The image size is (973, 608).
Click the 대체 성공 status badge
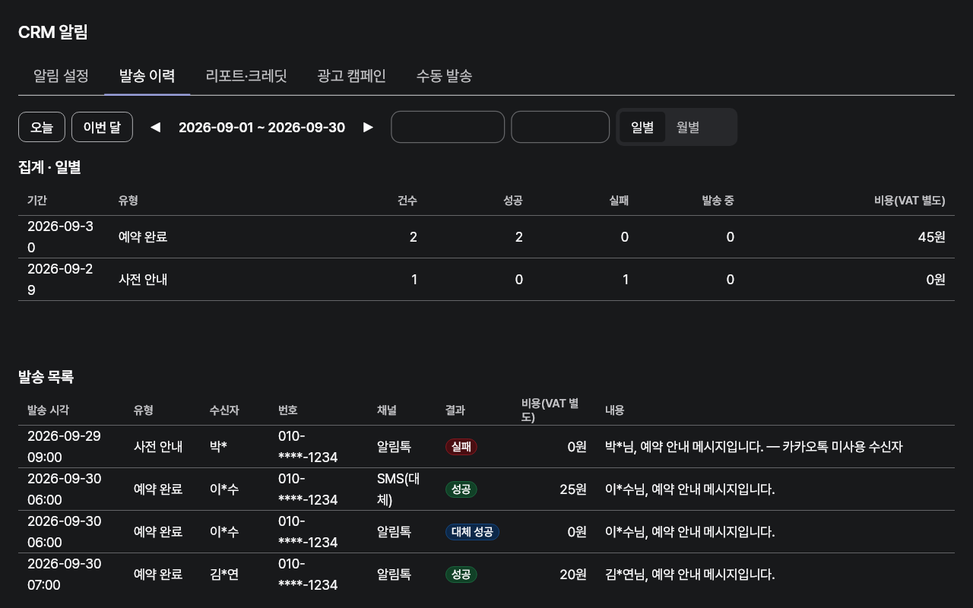tap(472, 532)
